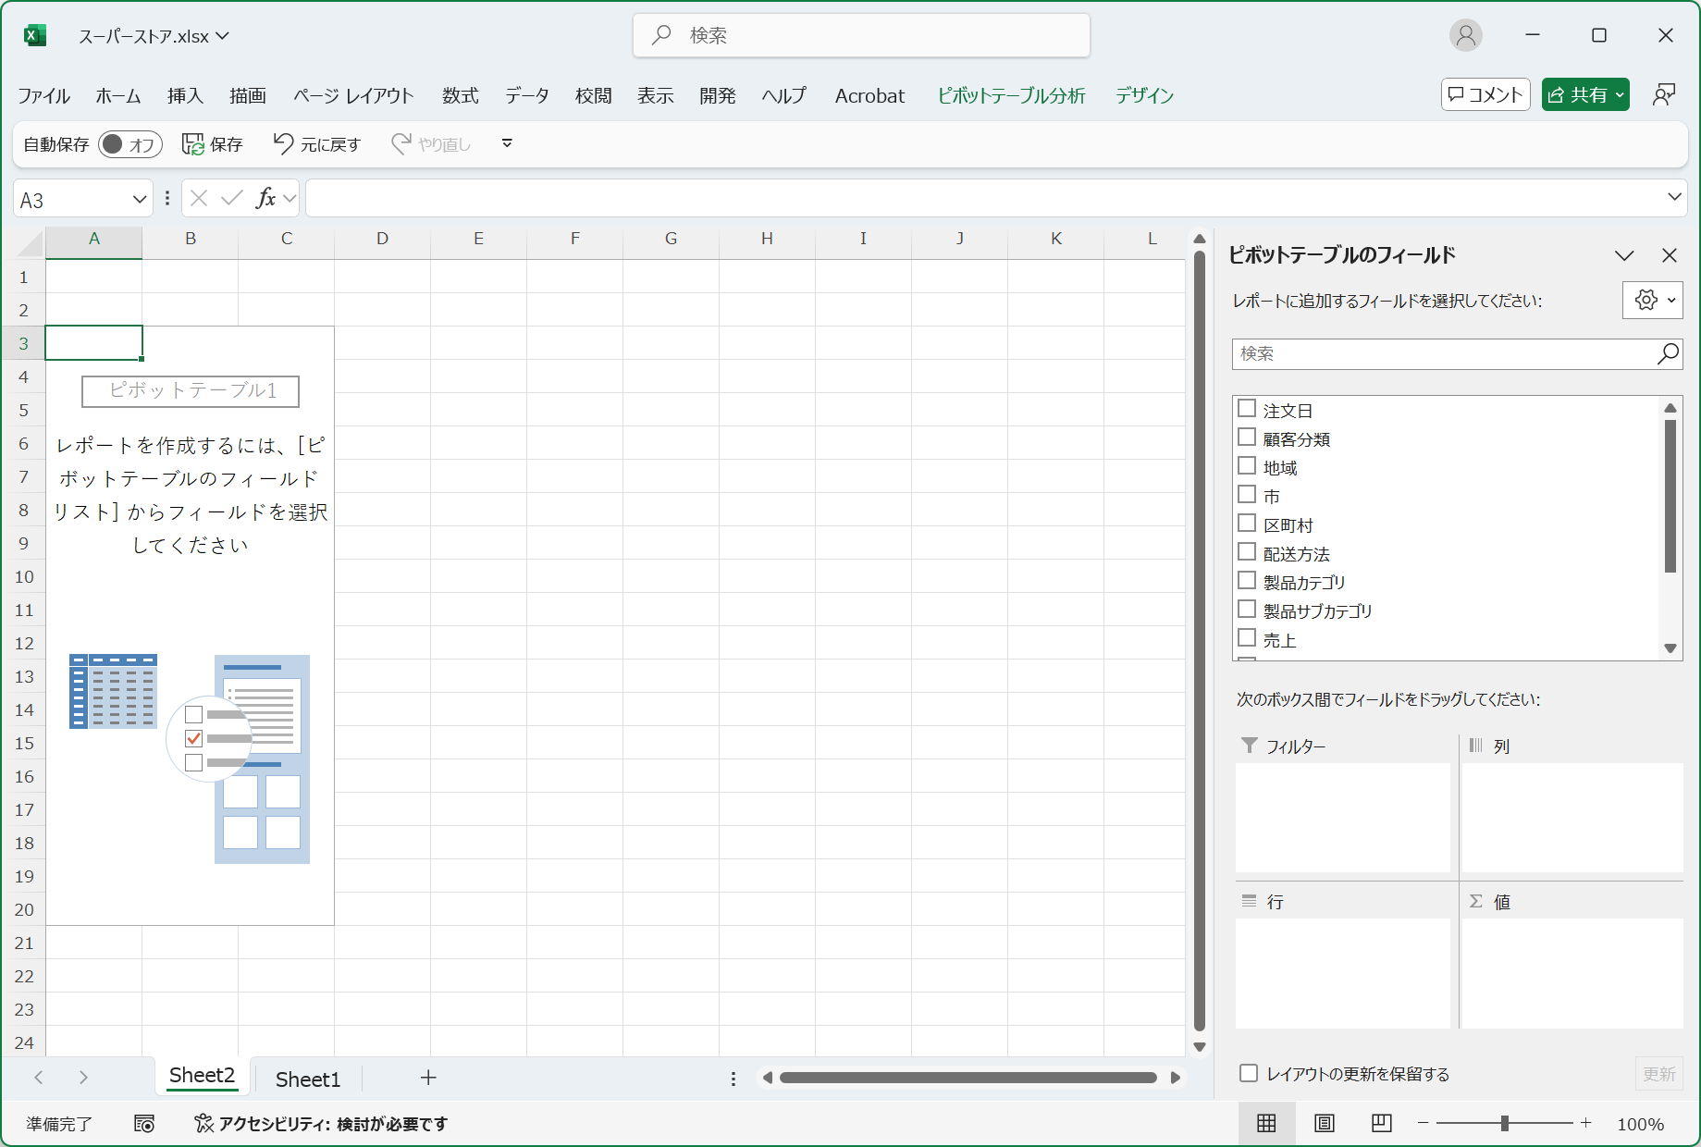Image resolution: width=1701 pixels, height=1147 pixels.
Task: Click the formula bar options dots
Action: point(167,198)
